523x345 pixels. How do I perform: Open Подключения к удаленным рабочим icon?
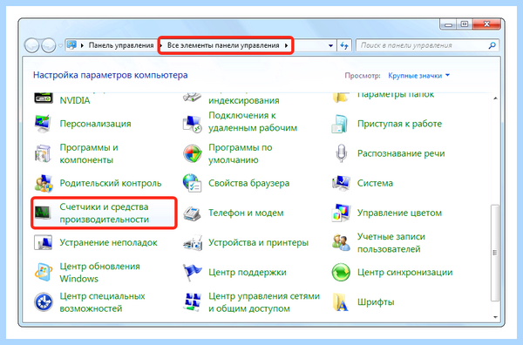[x=192, y=124]
